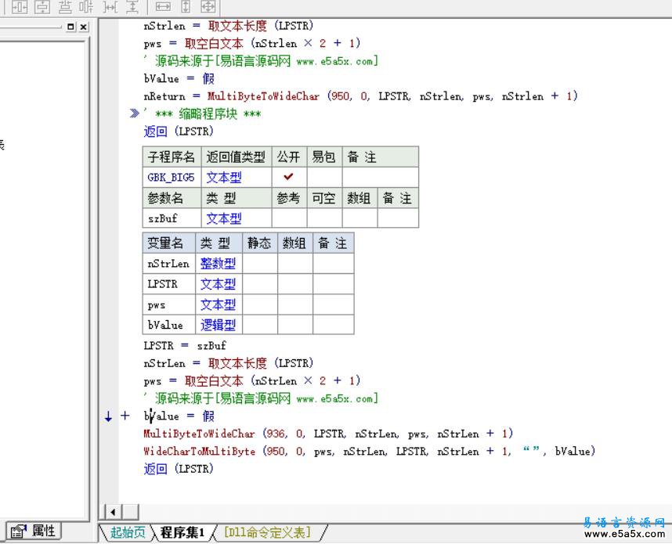Click the plus sign beside bValue line
672x544 pixels.
click(125, 416)
